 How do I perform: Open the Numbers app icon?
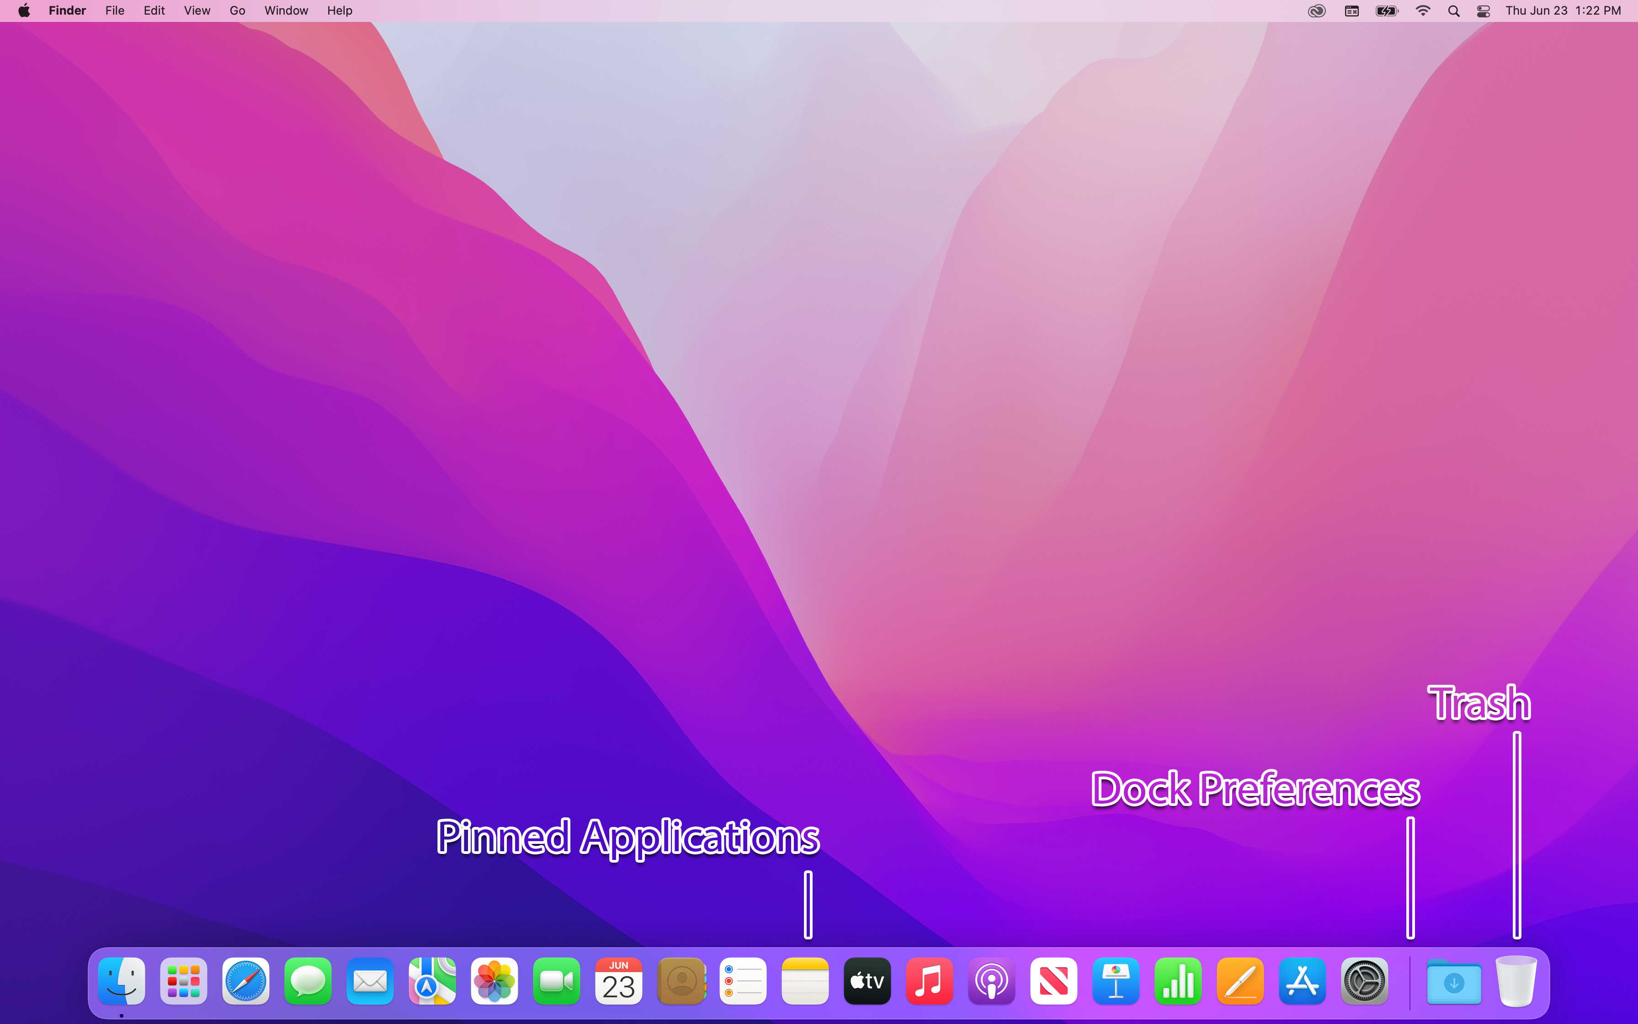(x=1178, y=981)
